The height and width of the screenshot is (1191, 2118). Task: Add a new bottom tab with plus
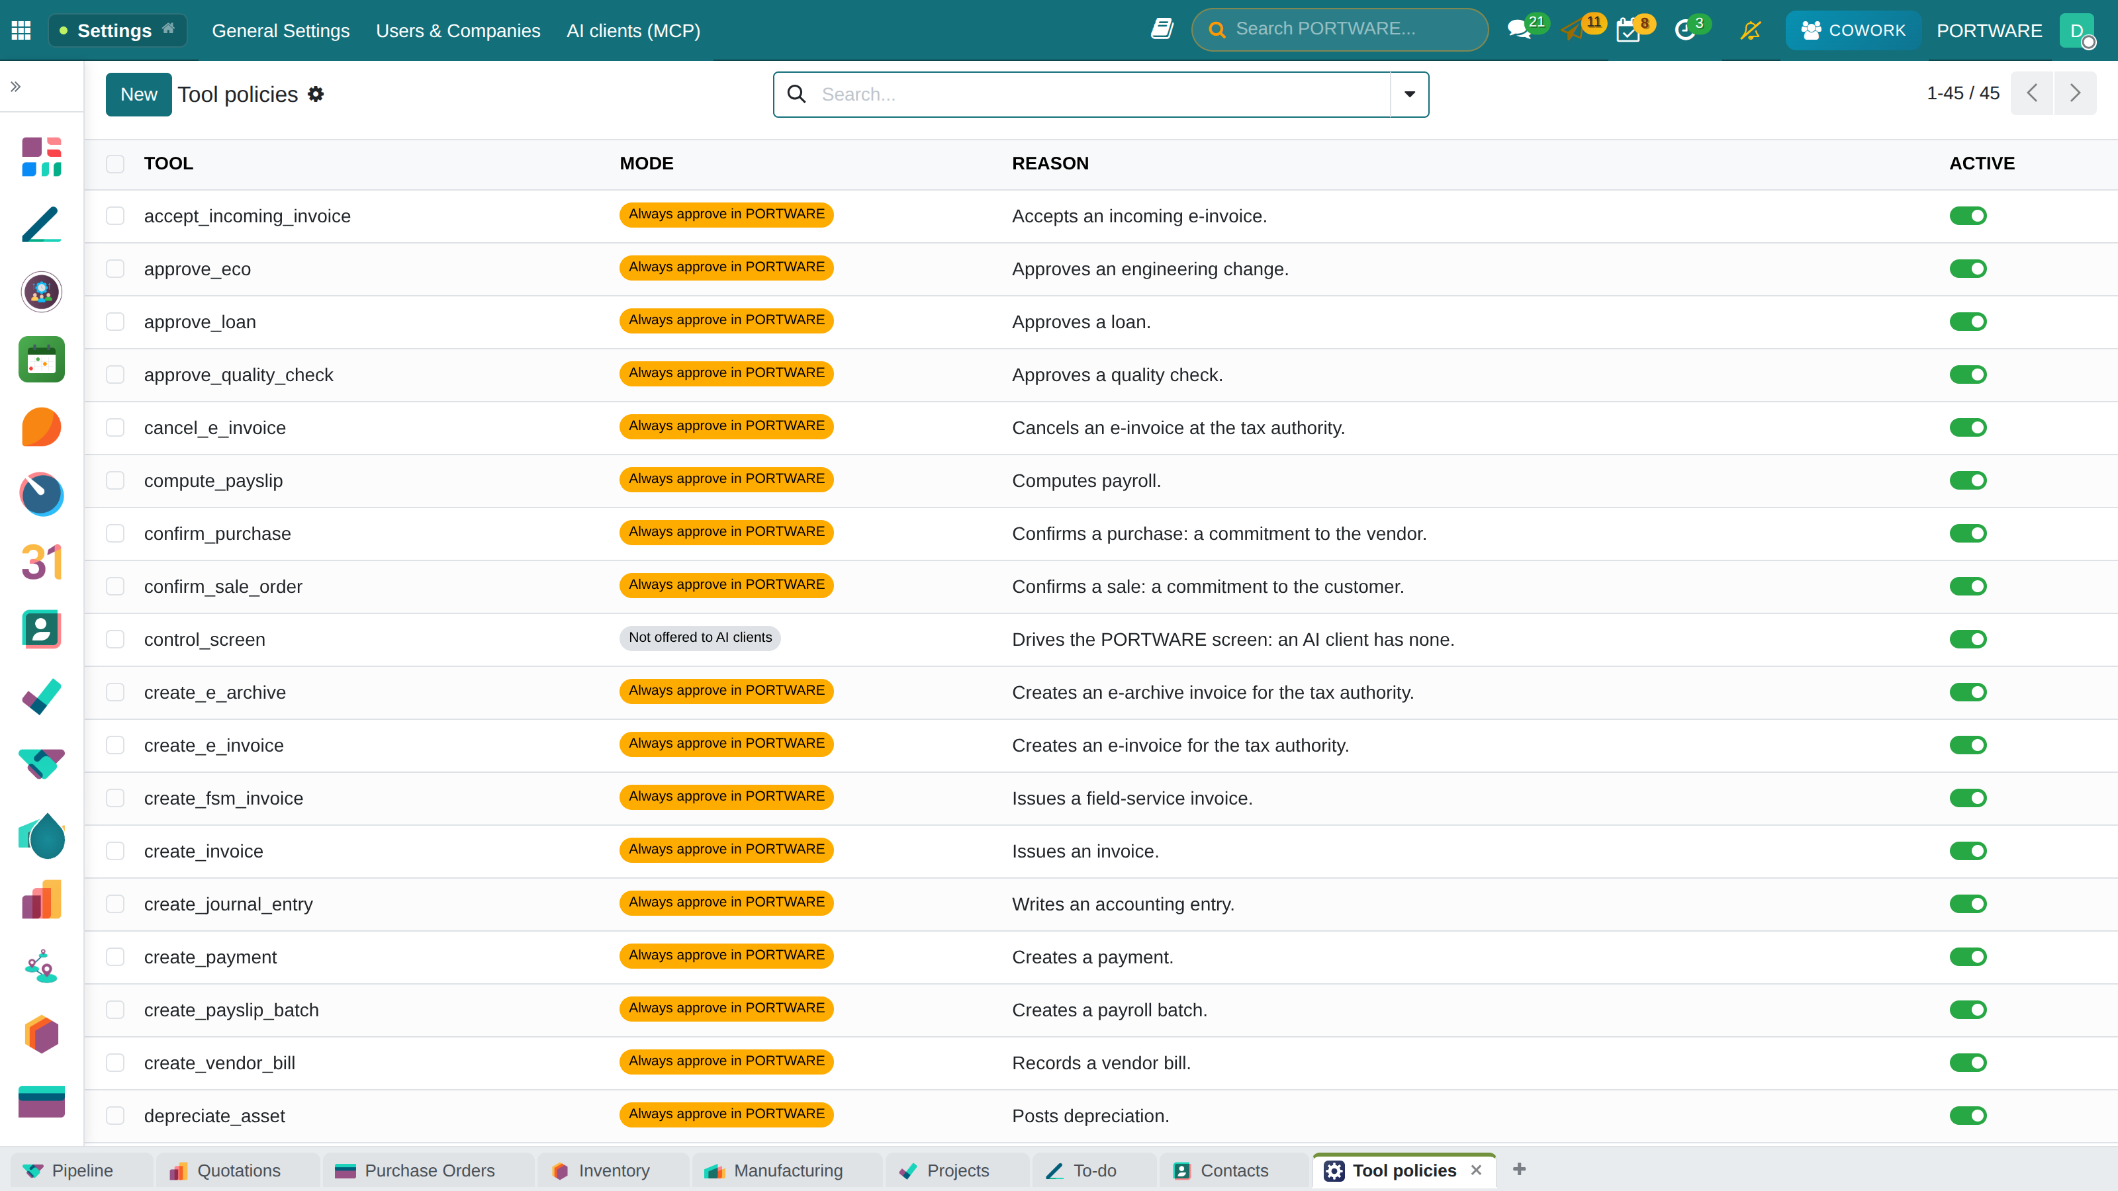[x=1520, y=1169]
